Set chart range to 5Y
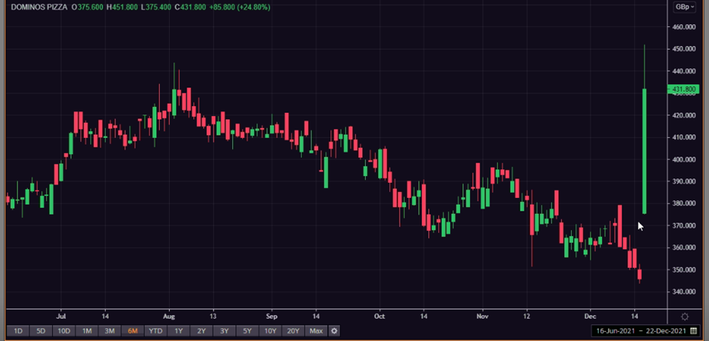Screen dimensions: 709x341 coord(247,331)
